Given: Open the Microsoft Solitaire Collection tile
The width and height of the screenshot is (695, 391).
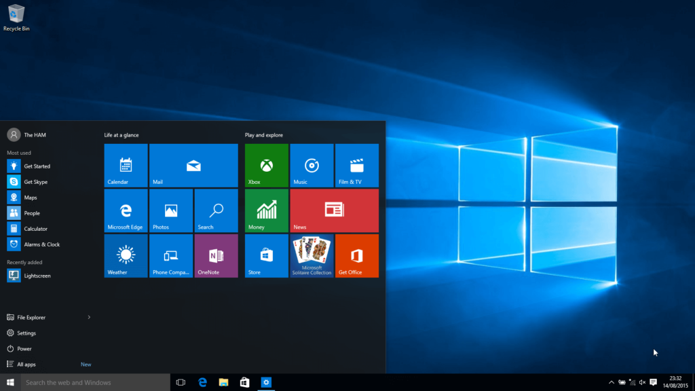Looking at the screenshot, I should [x=311, y=256].
